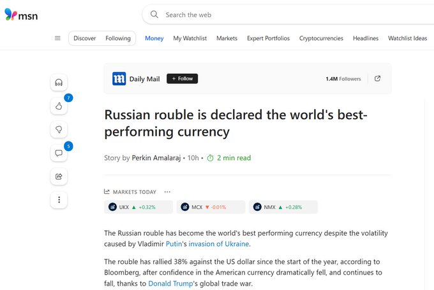Screen dimensions: 434x290
Task: Click the 1.4M Followers count
Action: [343, 79]
